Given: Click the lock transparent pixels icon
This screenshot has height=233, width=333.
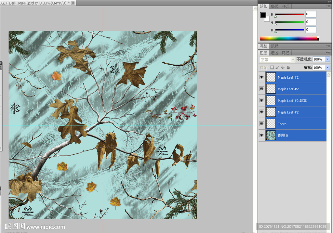Looking at the screenshot, I should [x=272, y=68].
